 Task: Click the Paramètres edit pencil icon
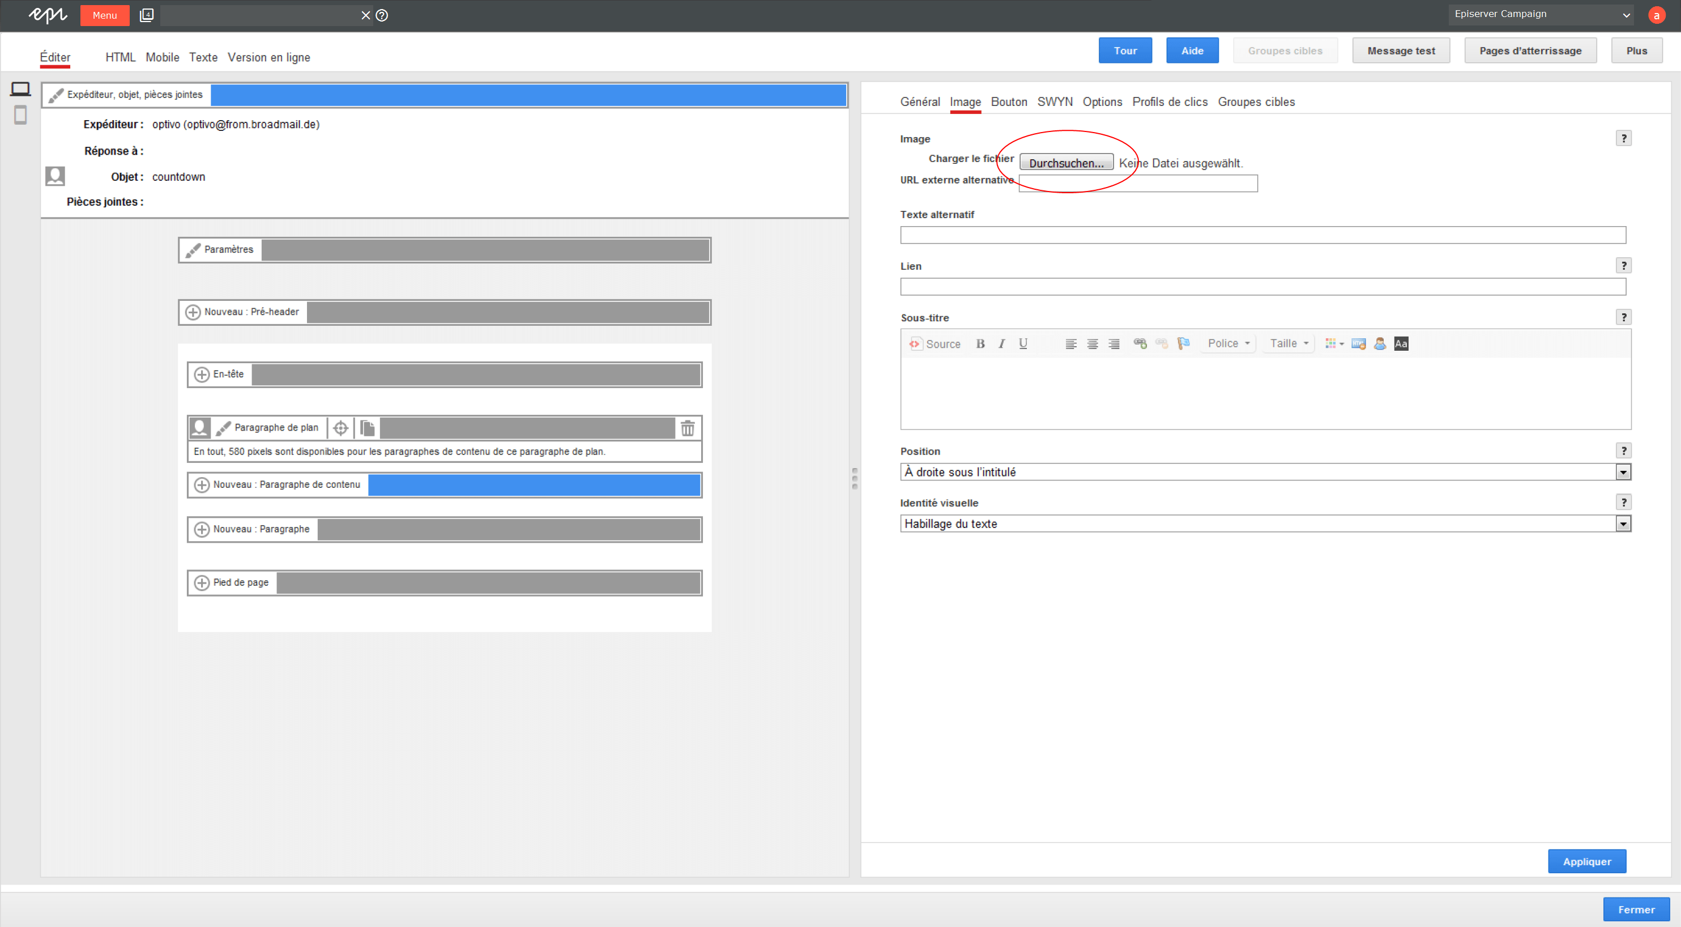click(x=193, y=250)
